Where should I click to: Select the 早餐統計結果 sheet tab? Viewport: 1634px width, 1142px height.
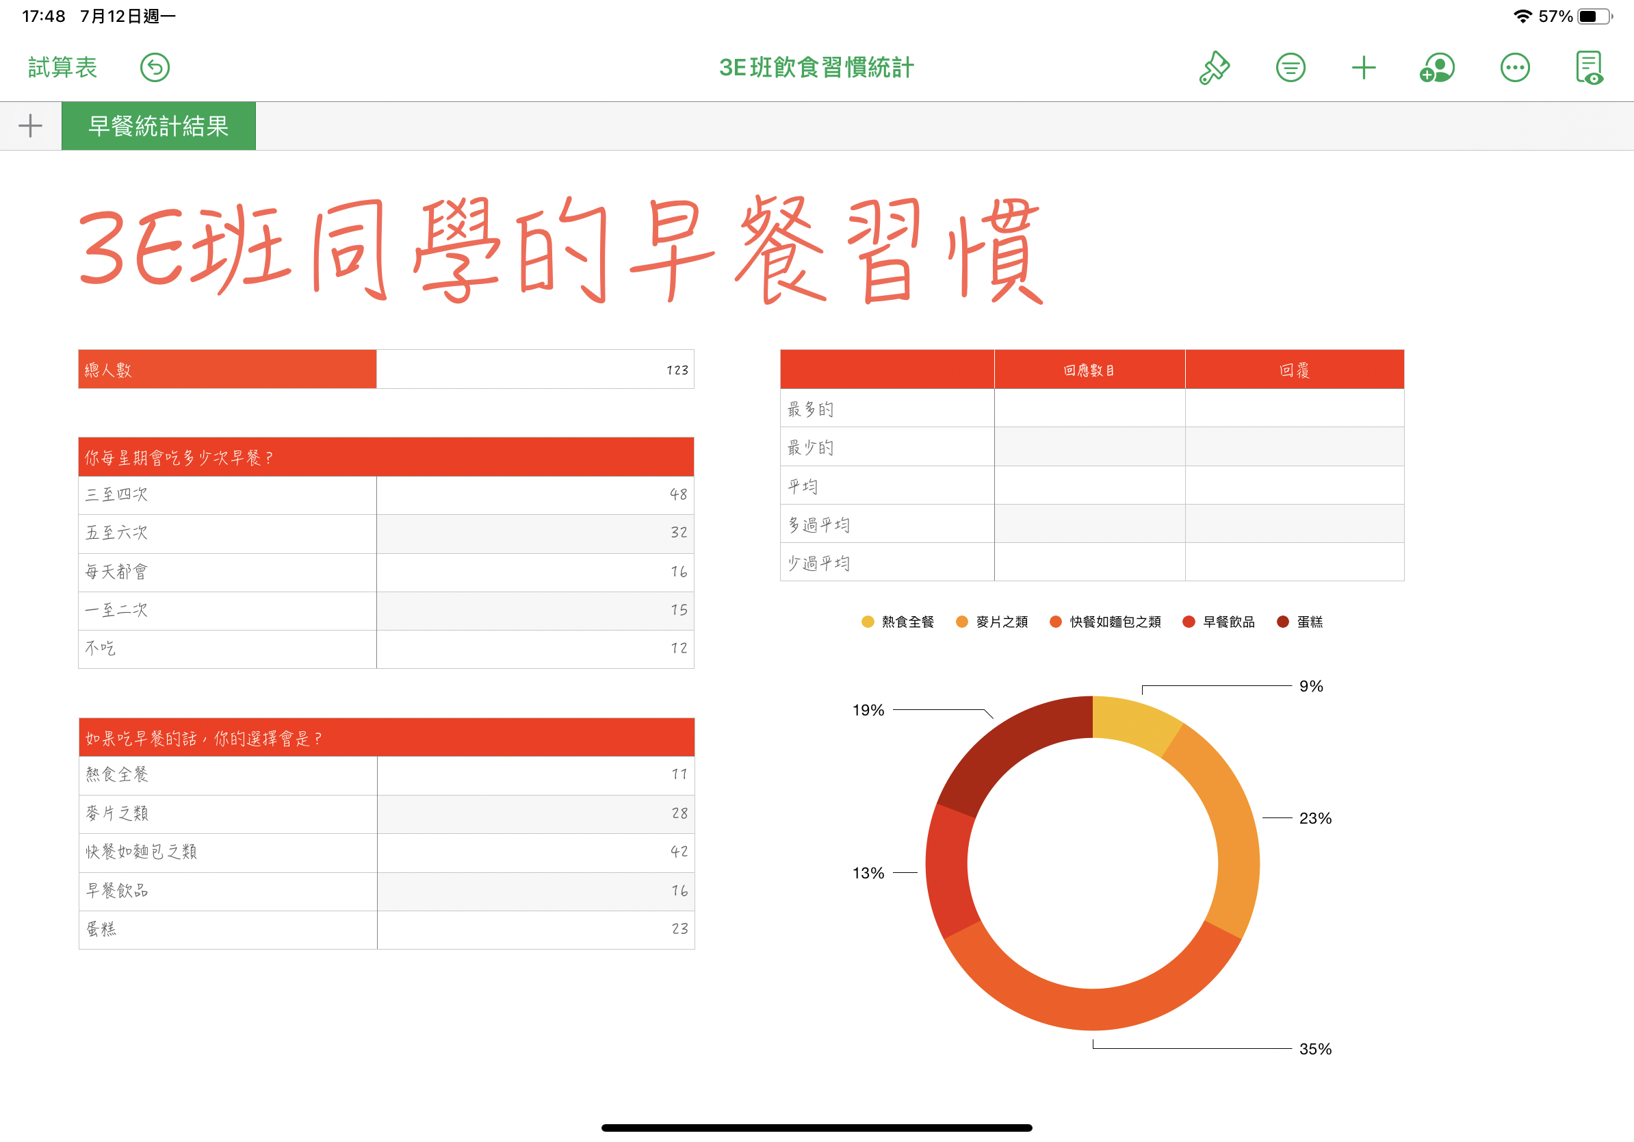pos(158,126)
